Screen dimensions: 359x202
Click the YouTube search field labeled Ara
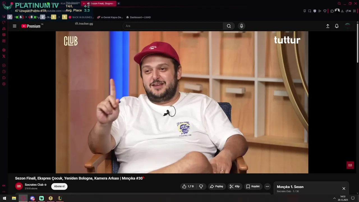(173, 26)
